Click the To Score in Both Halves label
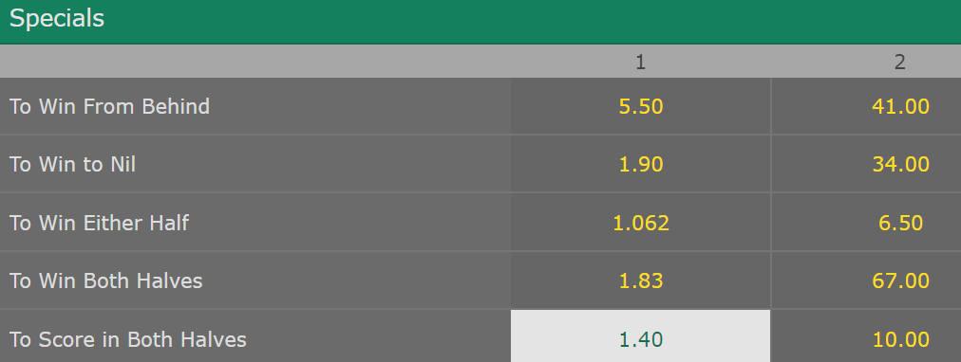 128,339
